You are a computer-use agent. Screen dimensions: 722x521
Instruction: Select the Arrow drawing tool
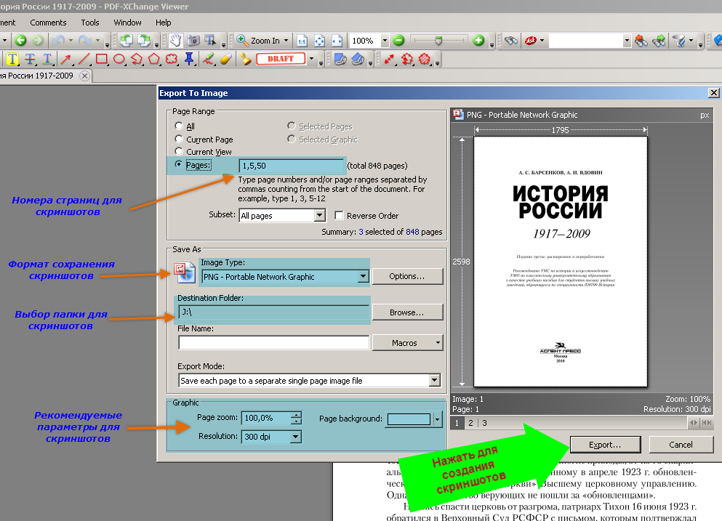point(66,59)
